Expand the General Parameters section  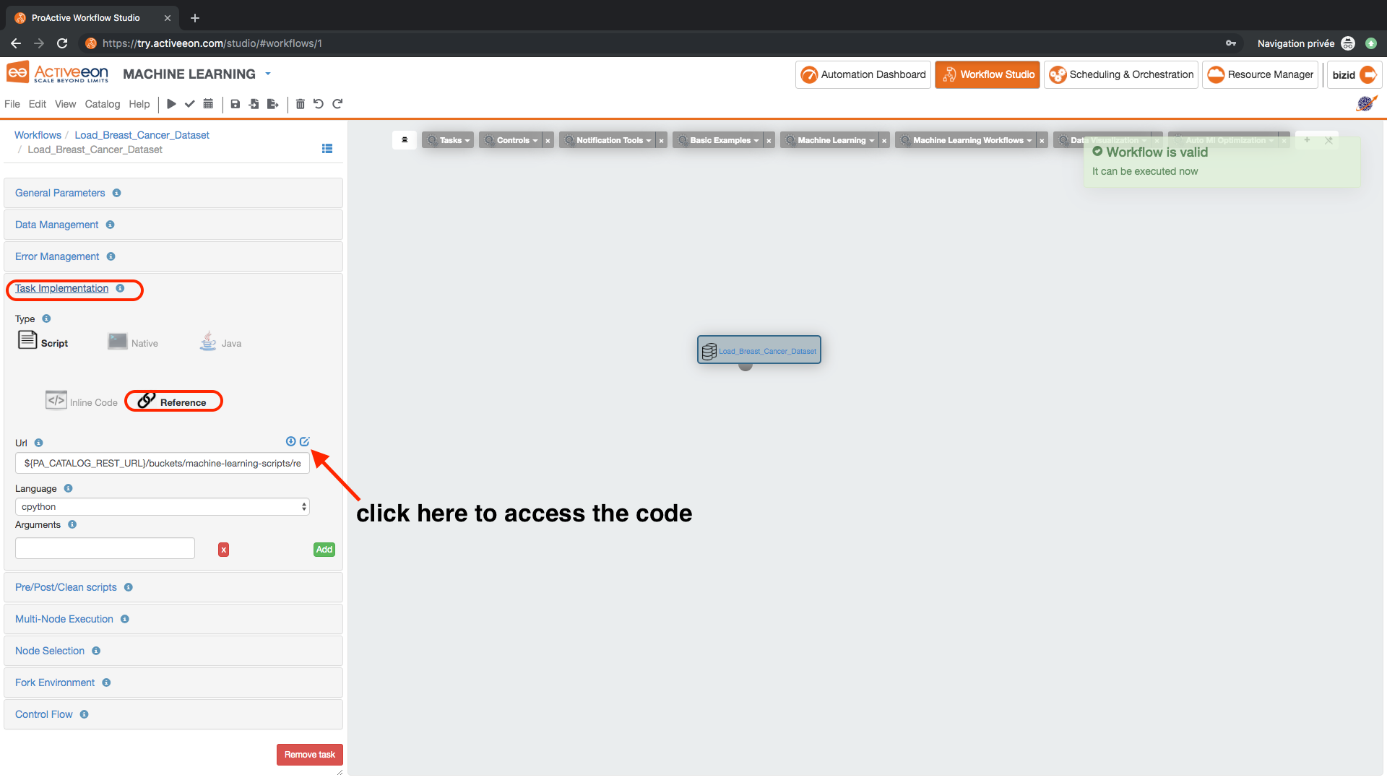pos(60,192)
